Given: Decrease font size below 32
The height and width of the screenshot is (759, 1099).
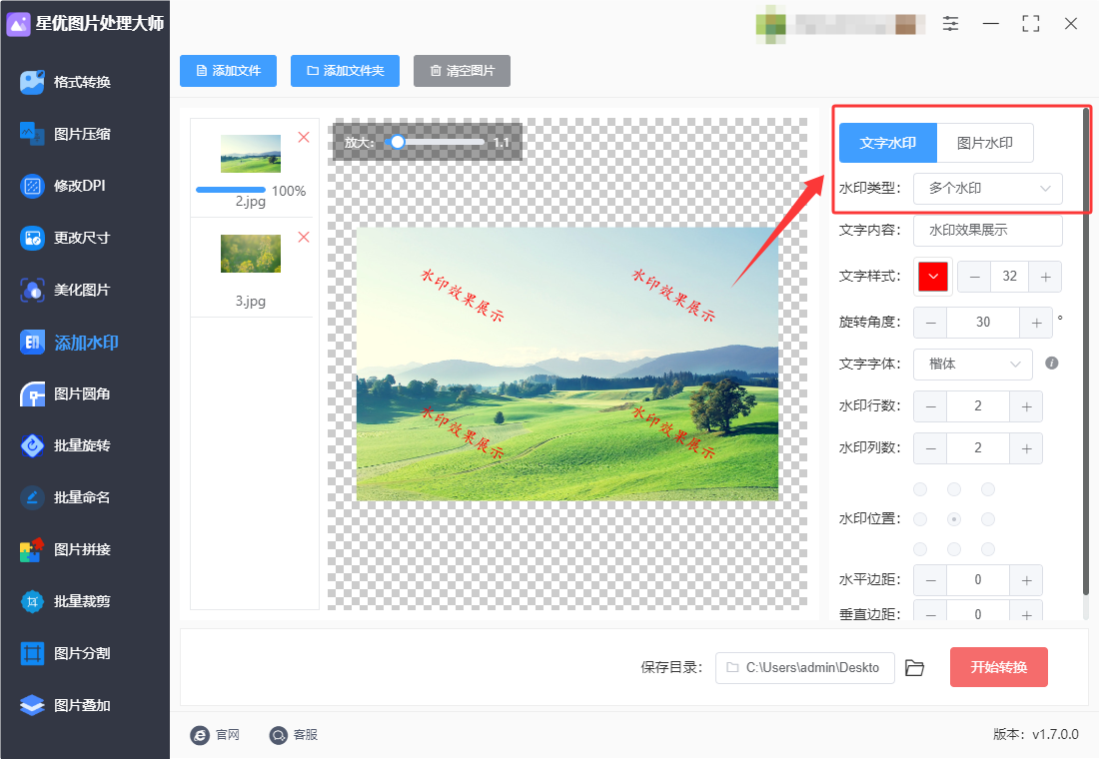Looking at the screenshot, I should (974, 277).
